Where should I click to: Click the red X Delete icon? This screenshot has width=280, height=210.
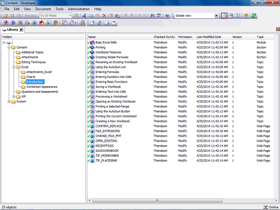(x=104, y=16)
